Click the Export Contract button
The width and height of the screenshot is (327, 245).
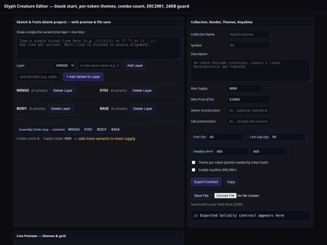(206, 182)
